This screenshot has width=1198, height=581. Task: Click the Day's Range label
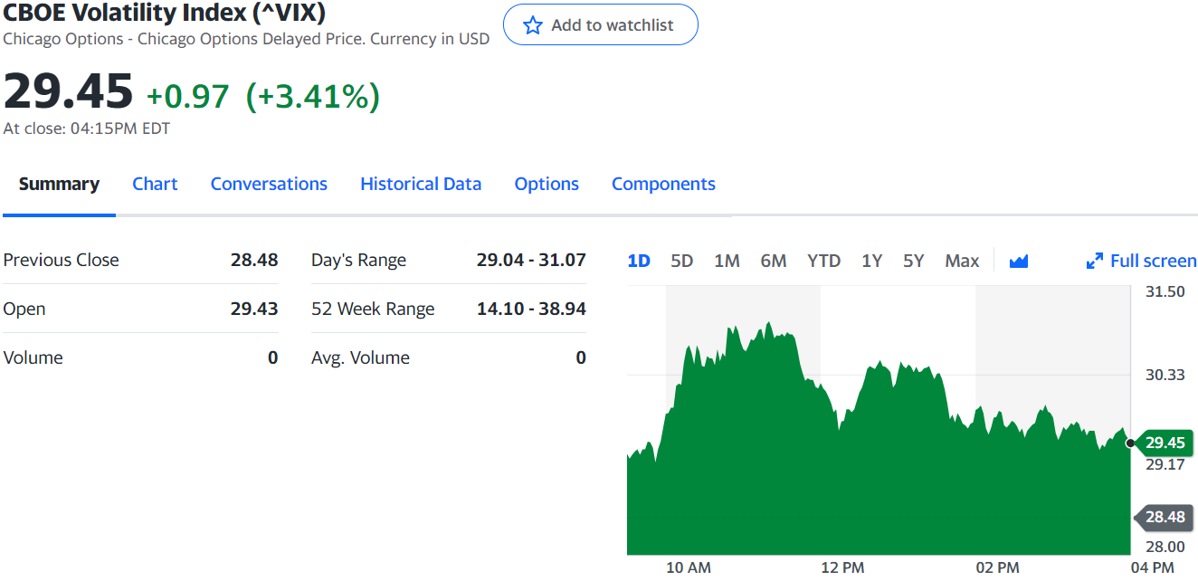tap(359, 260)
